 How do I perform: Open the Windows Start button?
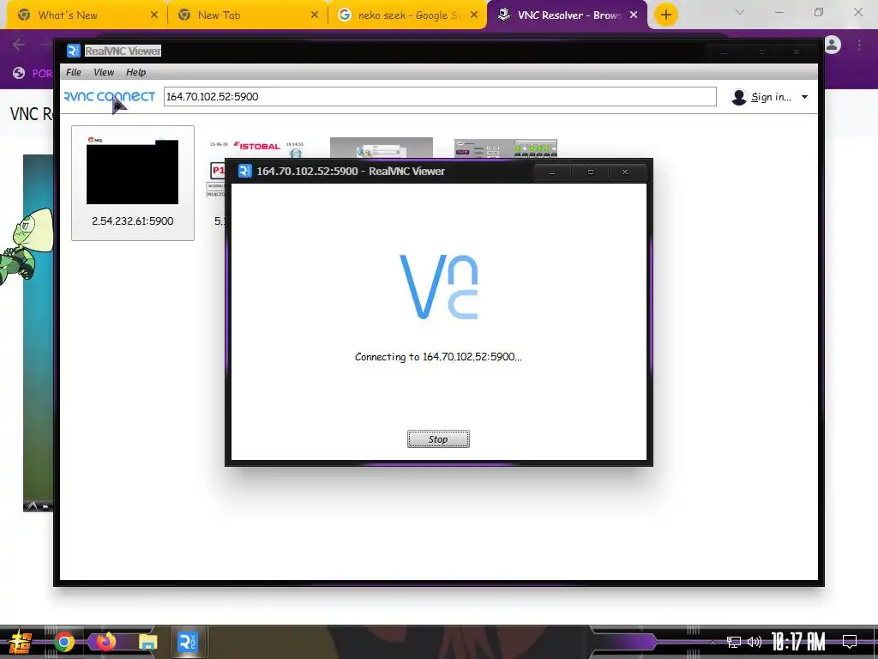tap(19, 642)
